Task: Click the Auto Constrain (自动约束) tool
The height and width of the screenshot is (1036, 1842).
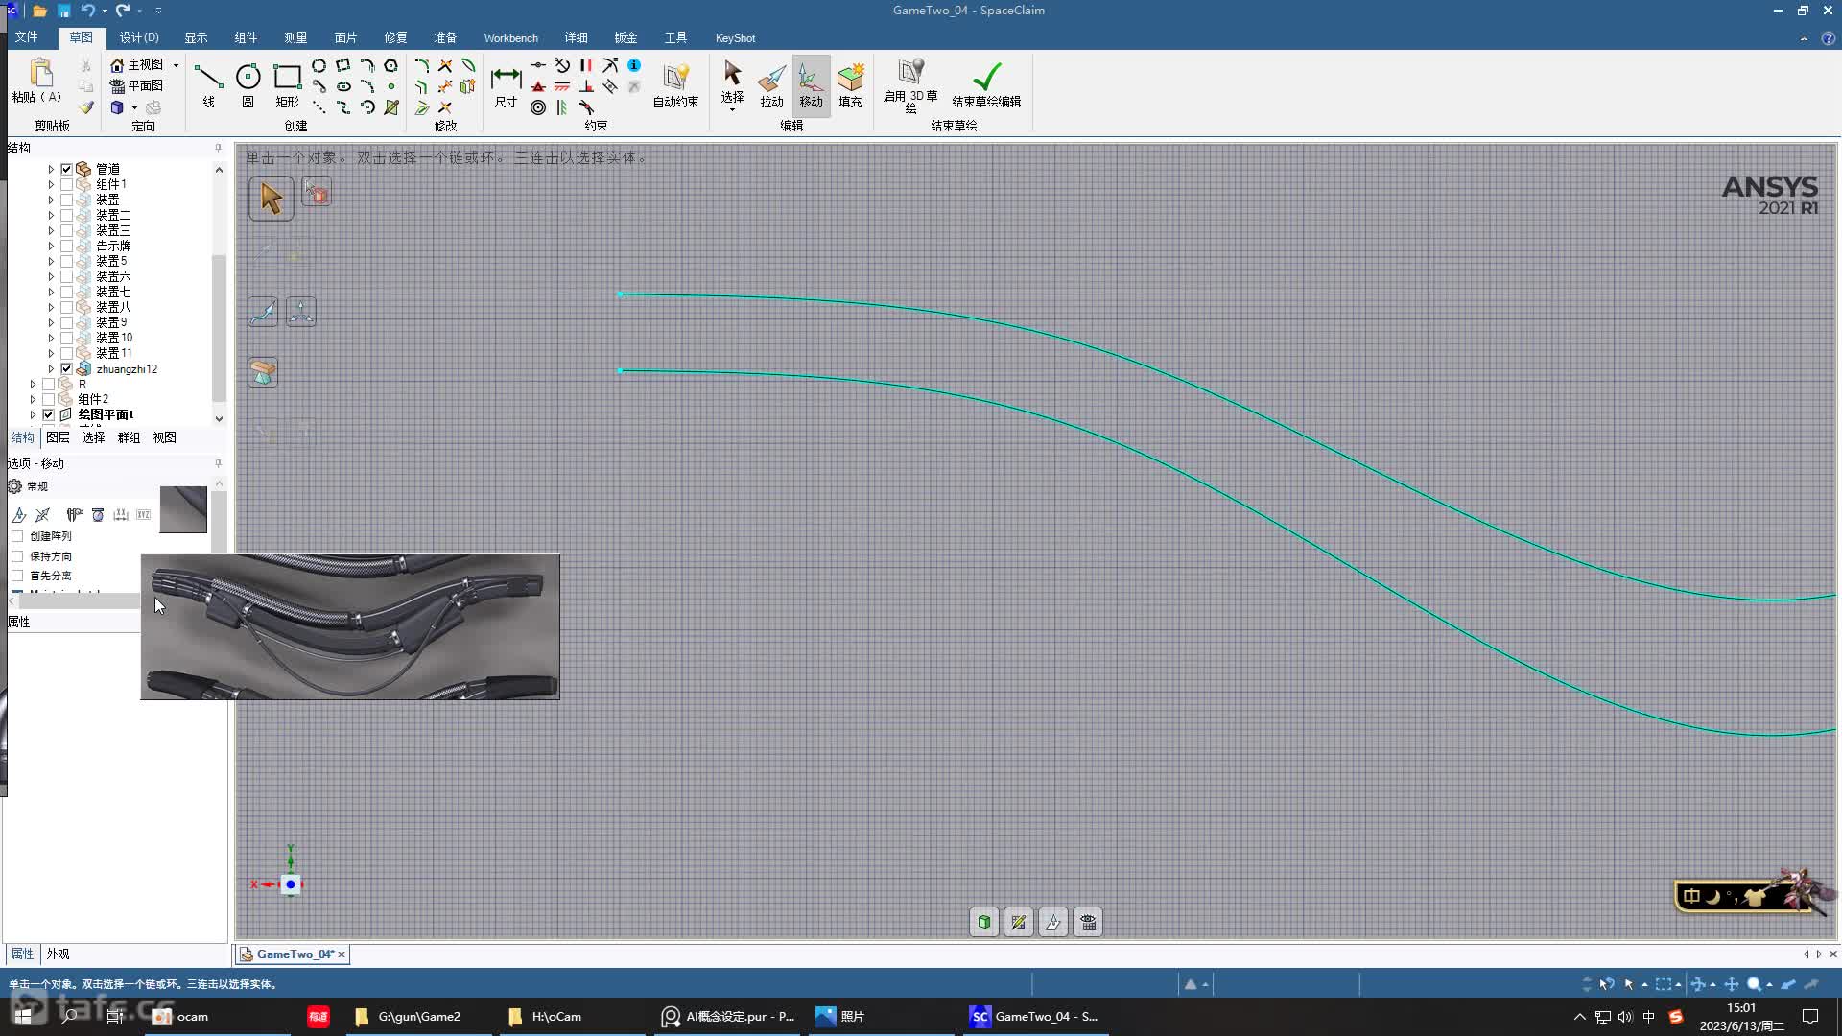Action: (x=675, y=84)
